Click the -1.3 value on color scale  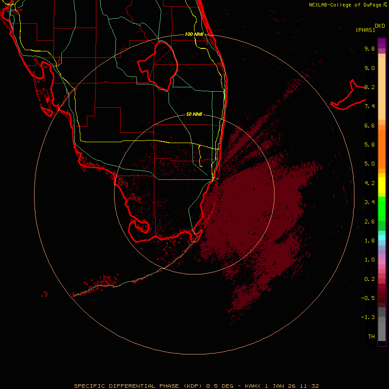(368, 317)
